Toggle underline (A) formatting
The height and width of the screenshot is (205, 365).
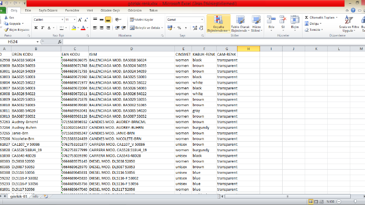tap(49, 28)
